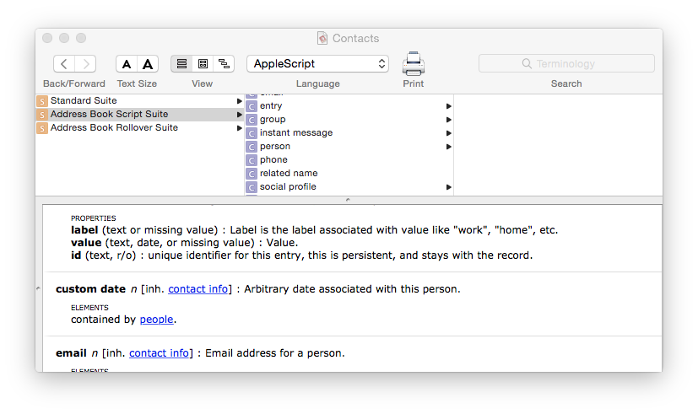
Task: Switch to list view mode
Action: [181, 64]
